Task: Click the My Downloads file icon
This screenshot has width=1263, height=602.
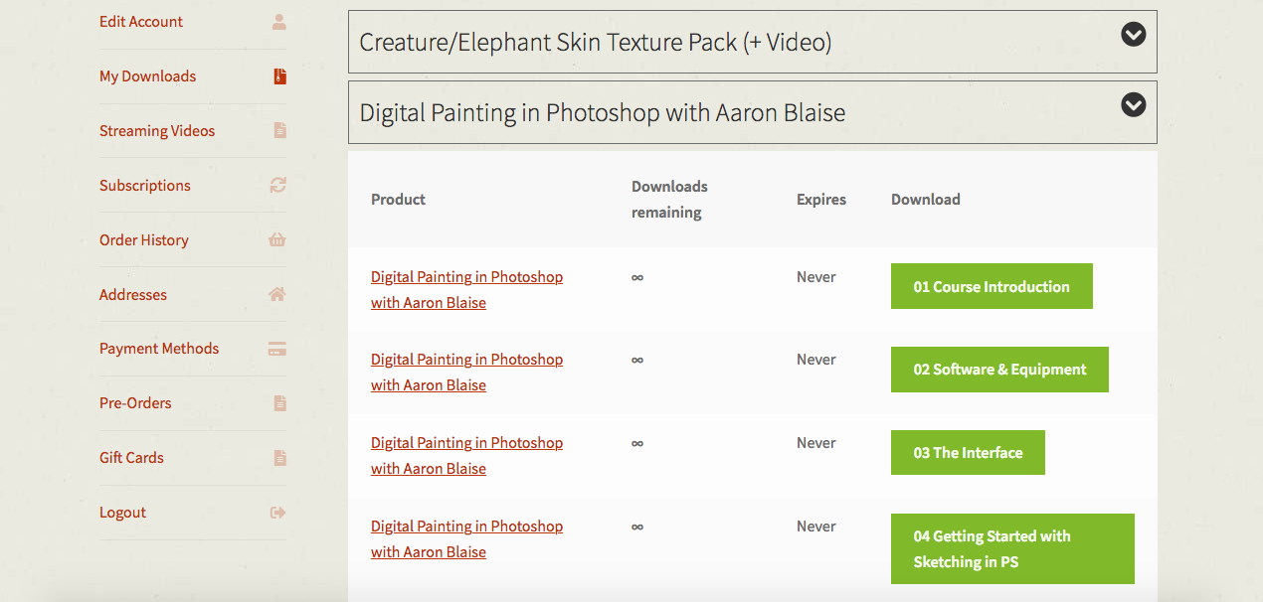Action: pos(279,76)
